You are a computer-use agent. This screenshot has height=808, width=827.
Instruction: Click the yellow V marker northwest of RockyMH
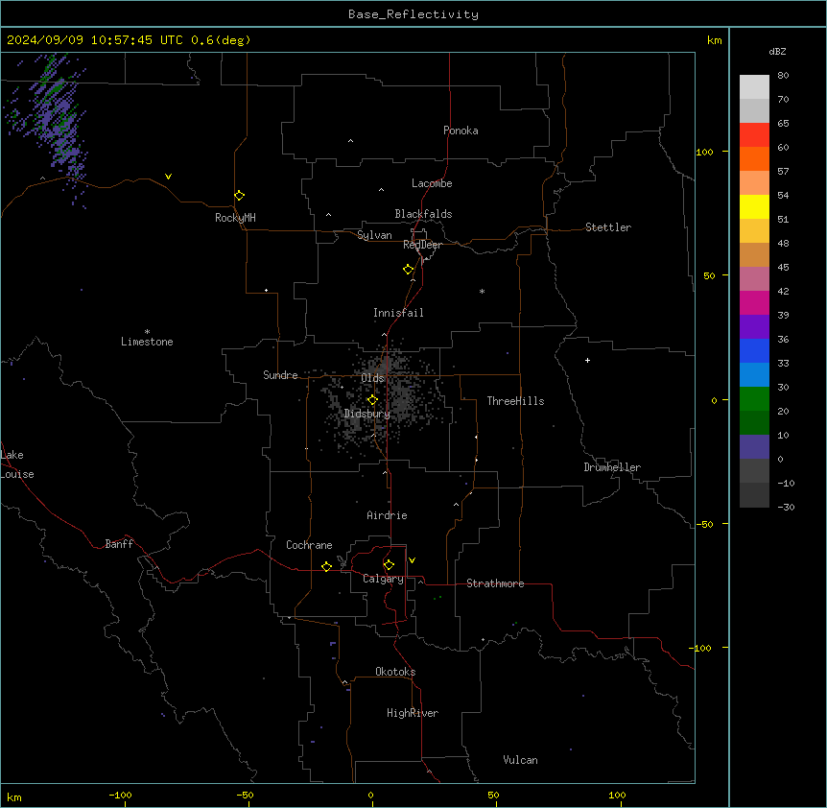click(168, 177)
